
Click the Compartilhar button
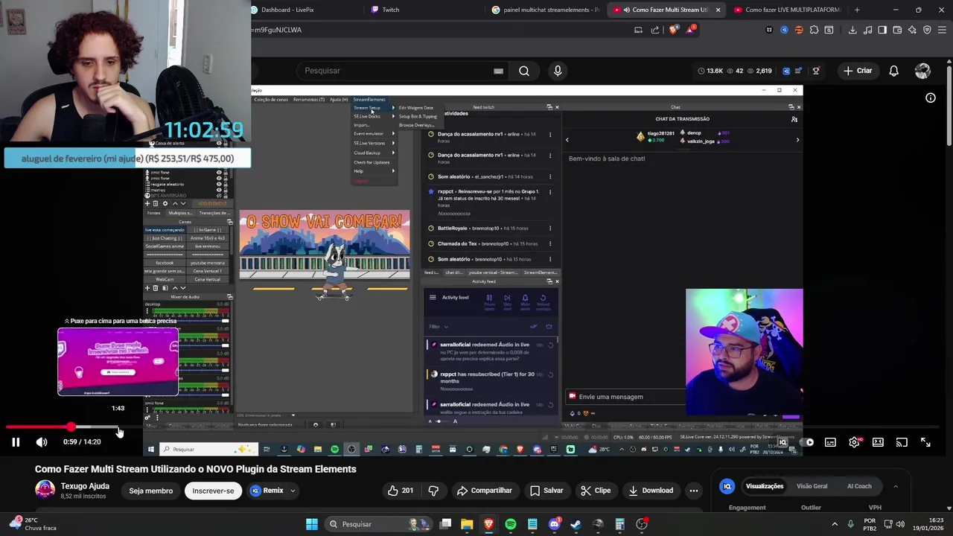(484, 491)
